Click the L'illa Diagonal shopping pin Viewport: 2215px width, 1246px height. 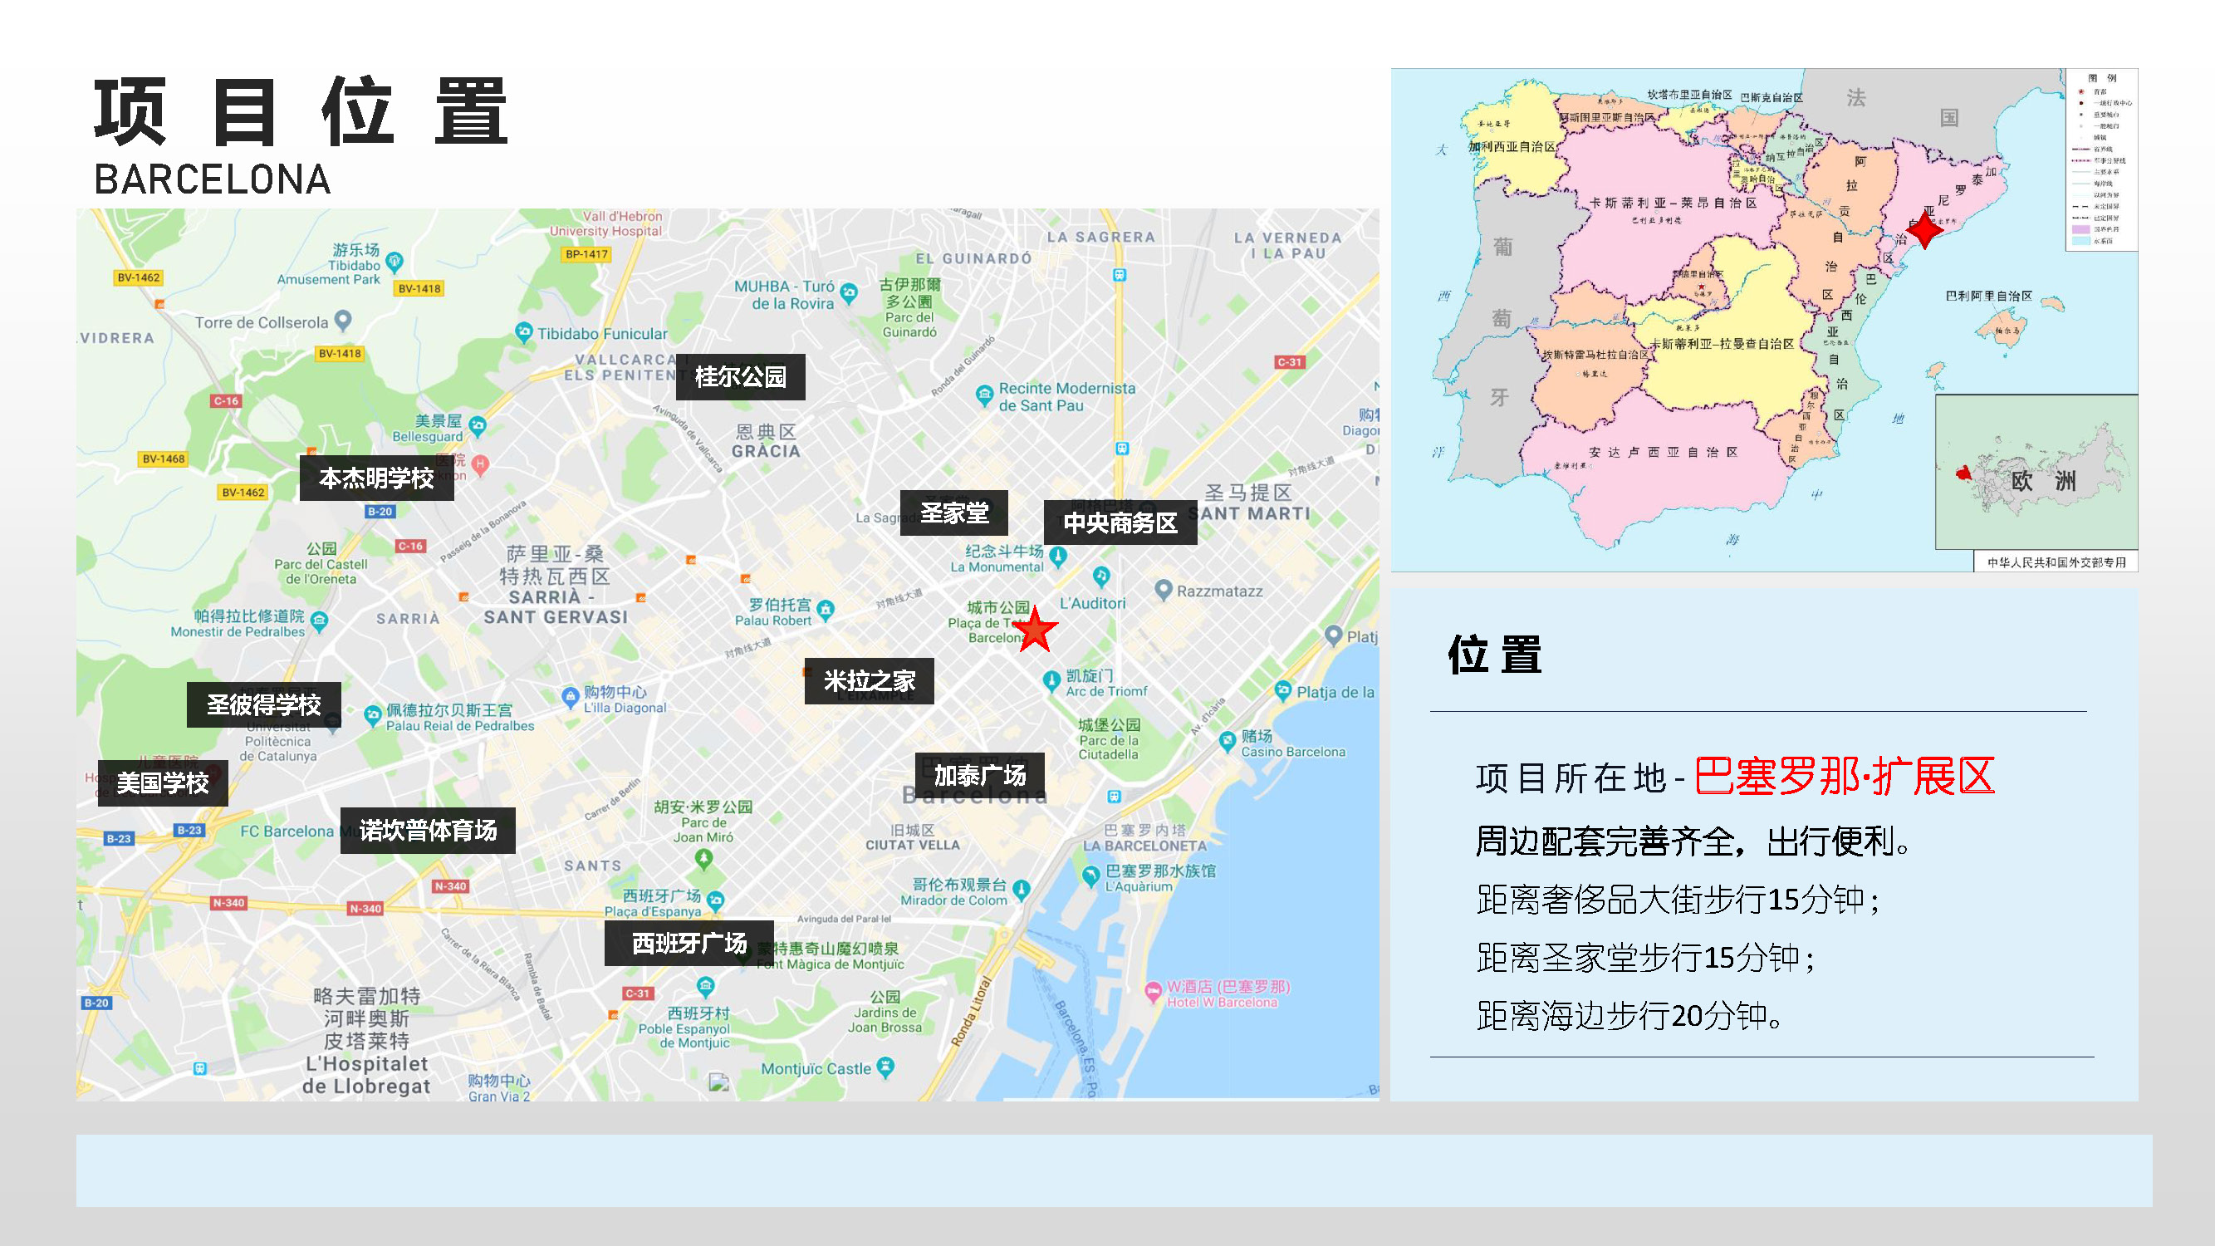[x=570, y=698]
